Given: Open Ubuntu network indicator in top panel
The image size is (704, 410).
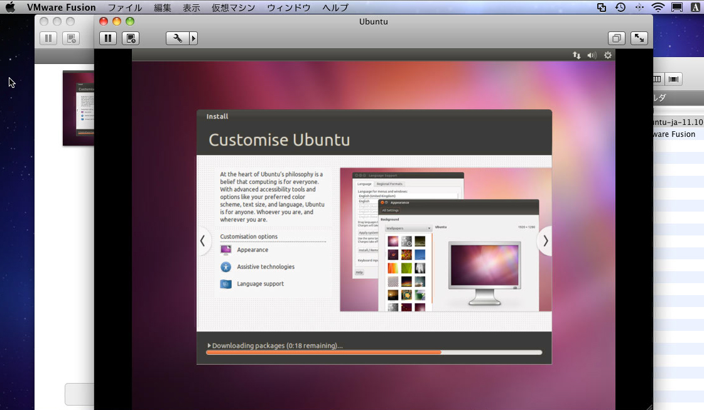Looking at the screenshot, I should 577,55.
